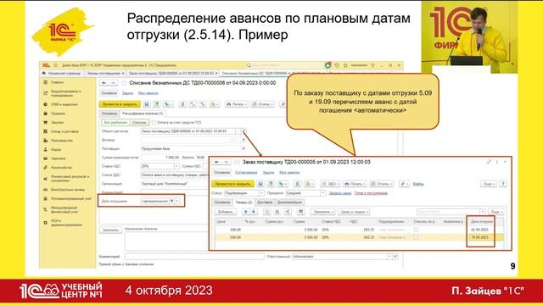The width and height of the screenshot is (543, 305).
Task: Toggle Списать на расходы checkbox in first row
Action: (x=416, y=230)
